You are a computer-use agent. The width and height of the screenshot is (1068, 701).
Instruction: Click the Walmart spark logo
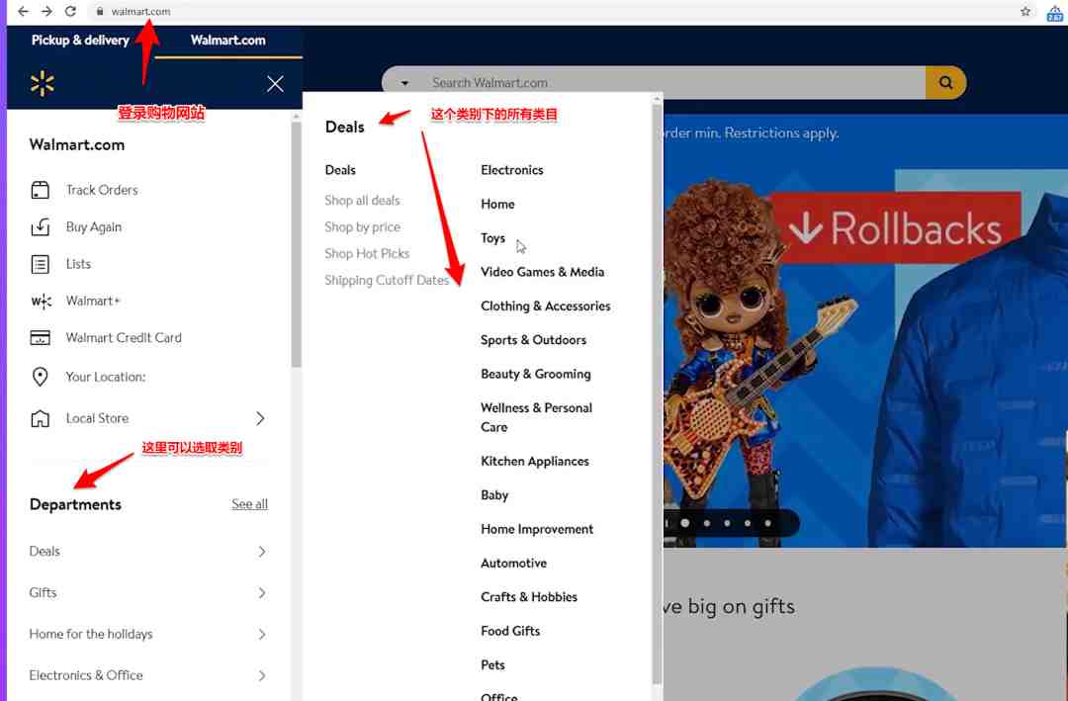click(x=43, y=83)
